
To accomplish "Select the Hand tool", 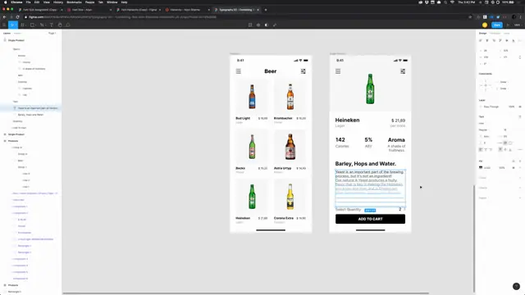I will point(60,25).
